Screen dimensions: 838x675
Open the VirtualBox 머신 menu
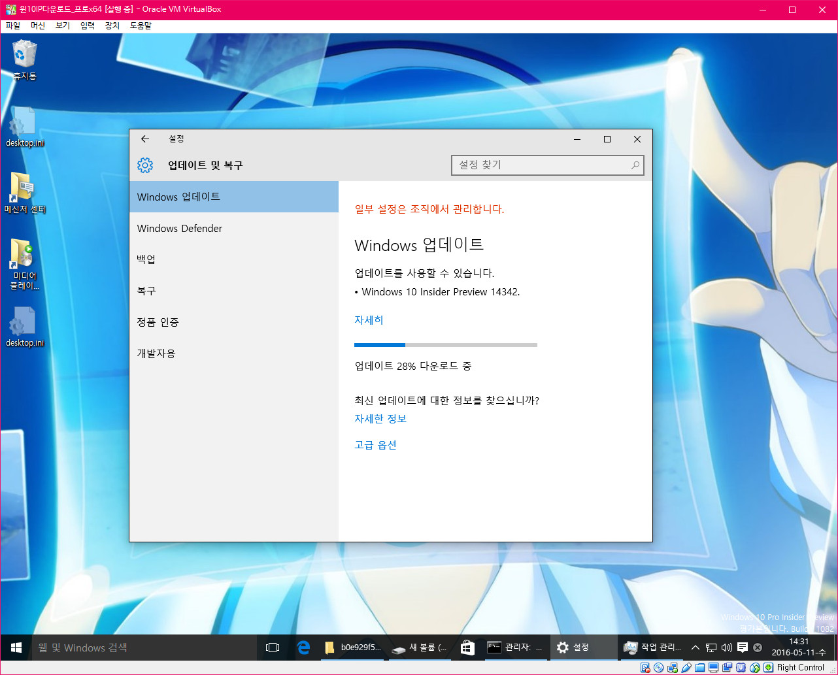pyautogui.click(x=38, y=25)
